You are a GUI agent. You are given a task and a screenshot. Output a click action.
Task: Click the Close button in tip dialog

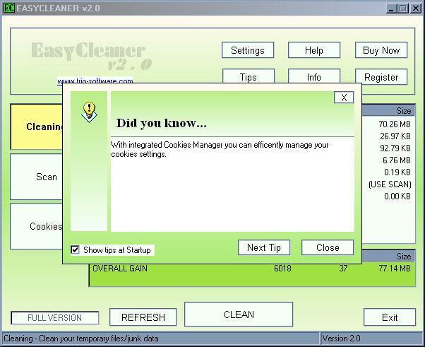coord(328,247)
